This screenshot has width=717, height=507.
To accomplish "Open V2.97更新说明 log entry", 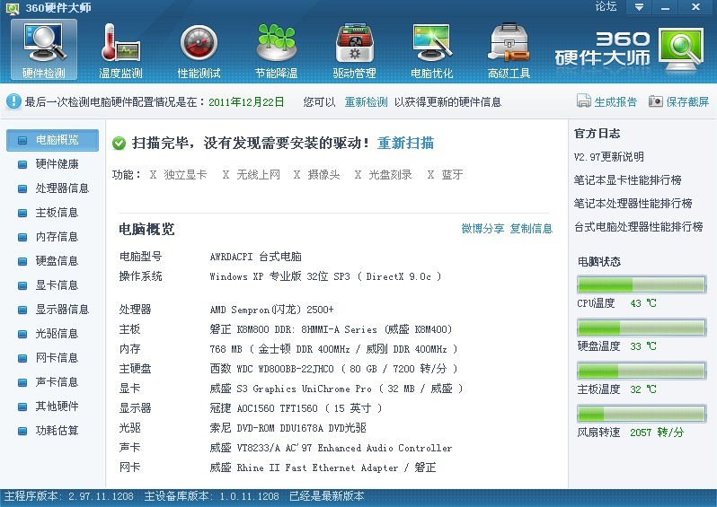I will click(x=609, y=157).
